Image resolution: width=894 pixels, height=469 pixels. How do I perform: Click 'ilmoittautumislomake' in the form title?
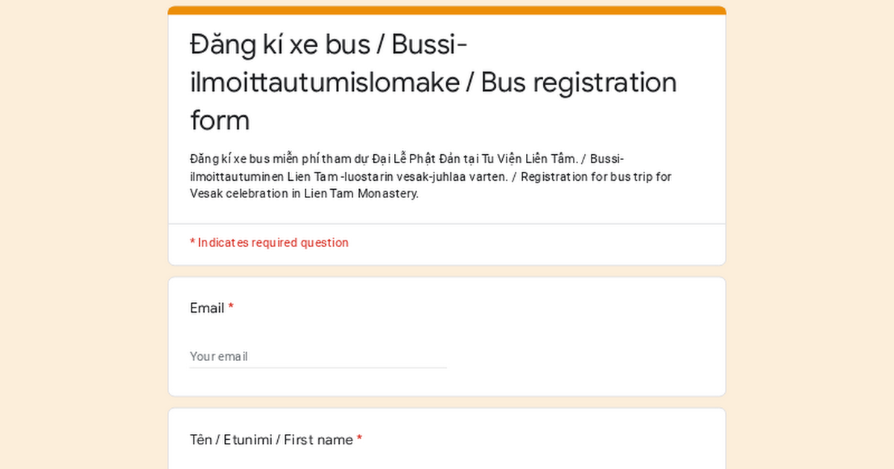pos(325,83)
